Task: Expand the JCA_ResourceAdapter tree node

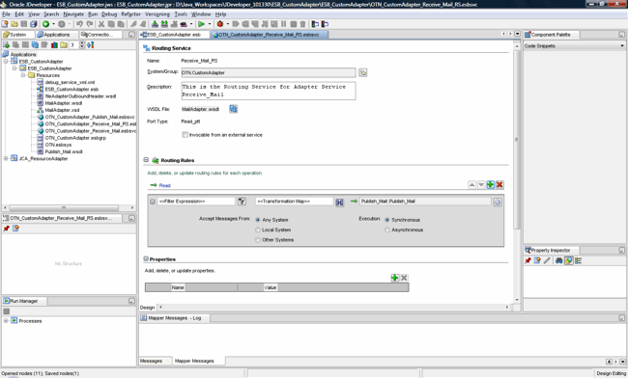Action: [6, 159]
